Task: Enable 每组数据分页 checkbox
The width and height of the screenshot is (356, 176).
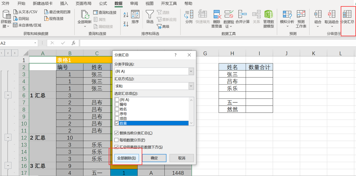Action: tap(116, 140)
